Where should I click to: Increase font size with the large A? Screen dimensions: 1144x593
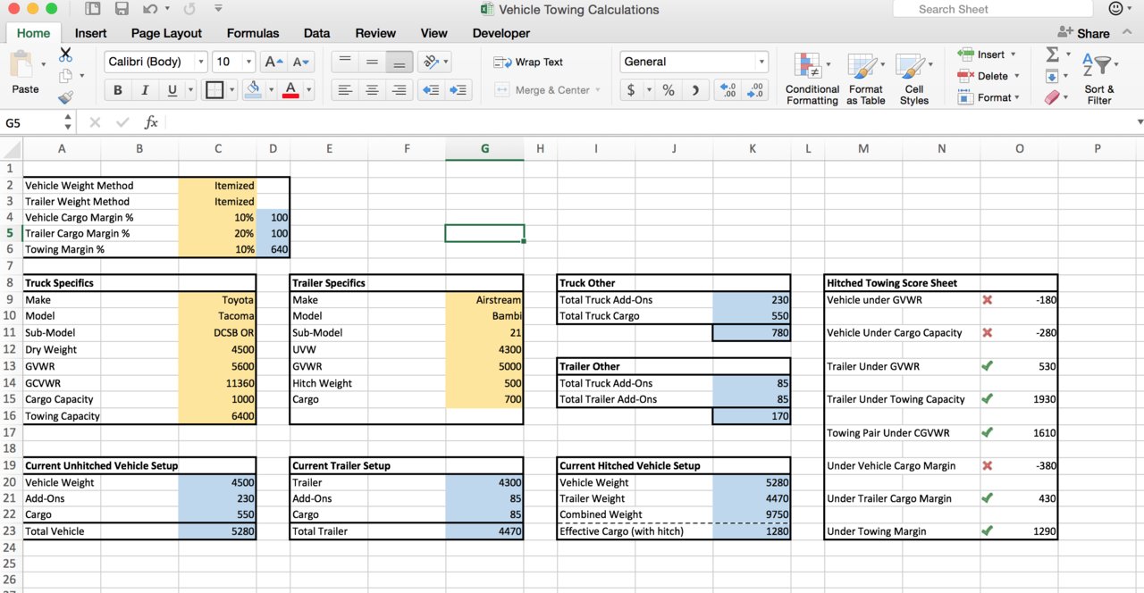coord(273,62)
